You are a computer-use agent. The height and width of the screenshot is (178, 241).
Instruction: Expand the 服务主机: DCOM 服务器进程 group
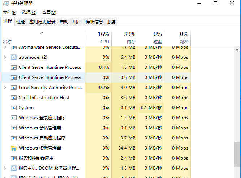5,168
